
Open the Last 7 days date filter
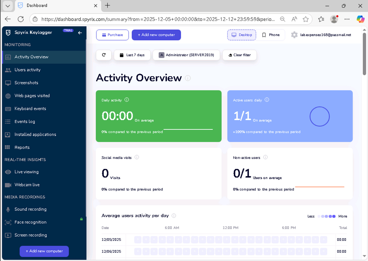(x=132, y=55)
